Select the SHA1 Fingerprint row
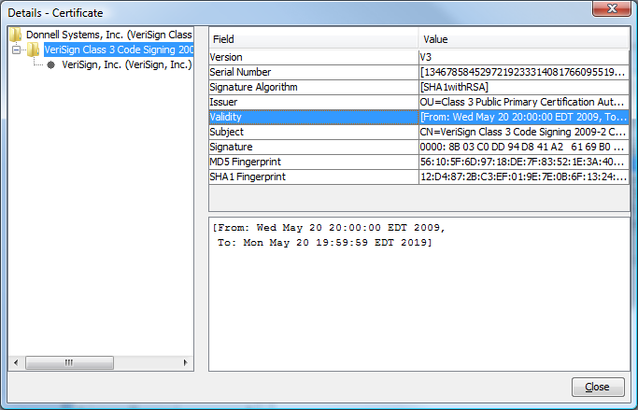 pos(313,177)
